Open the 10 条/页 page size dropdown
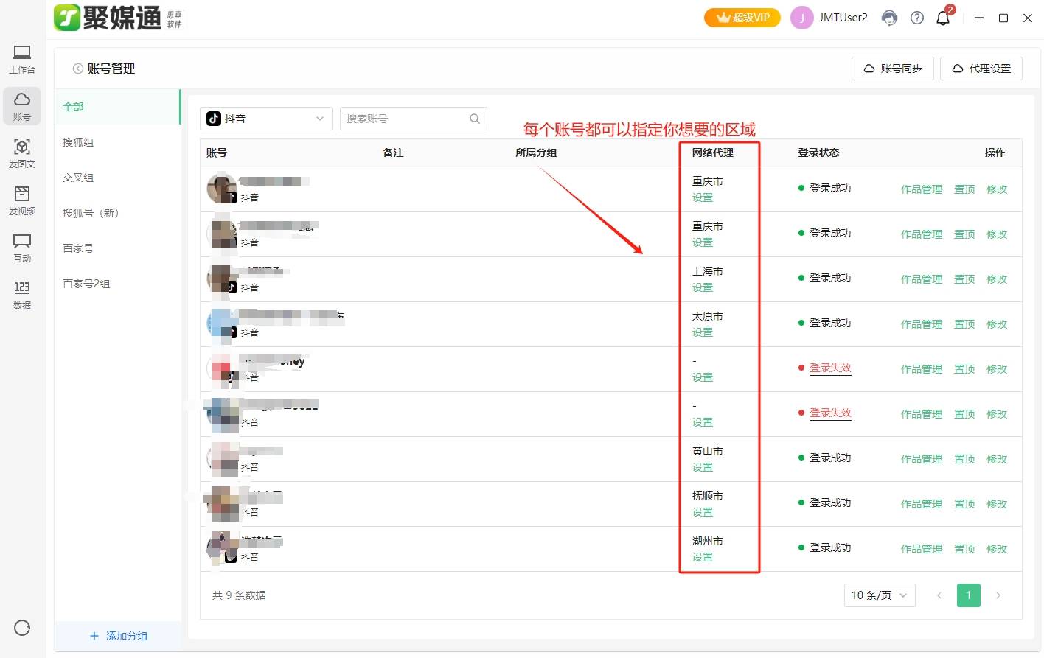Image resolution: width=1044 pixels, height=658 pixels. coord(879,595)
